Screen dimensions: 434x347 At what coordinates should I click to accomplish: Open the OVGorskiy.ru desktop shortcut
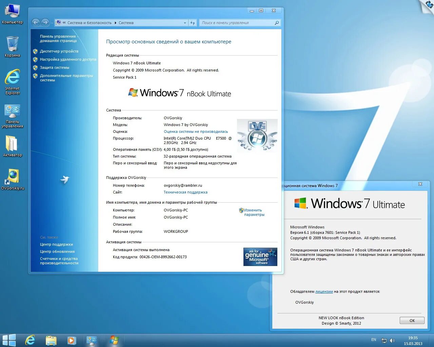(13, 179)
